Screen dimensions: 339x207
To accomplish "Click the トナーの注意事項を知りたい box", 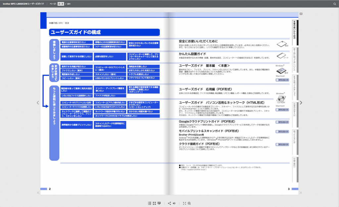I will [110, 47].
